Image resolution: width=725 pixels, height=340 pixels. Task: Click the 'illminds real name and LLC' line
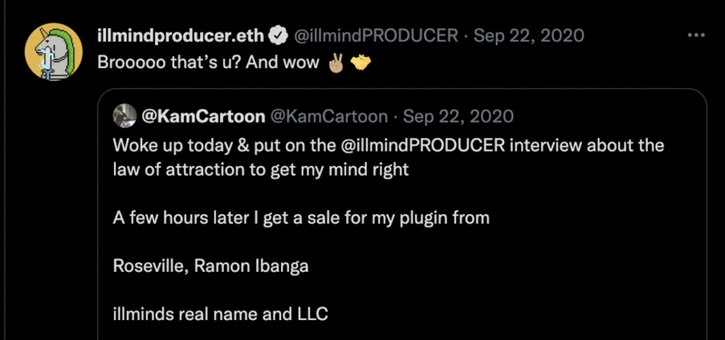coord(220,315)
